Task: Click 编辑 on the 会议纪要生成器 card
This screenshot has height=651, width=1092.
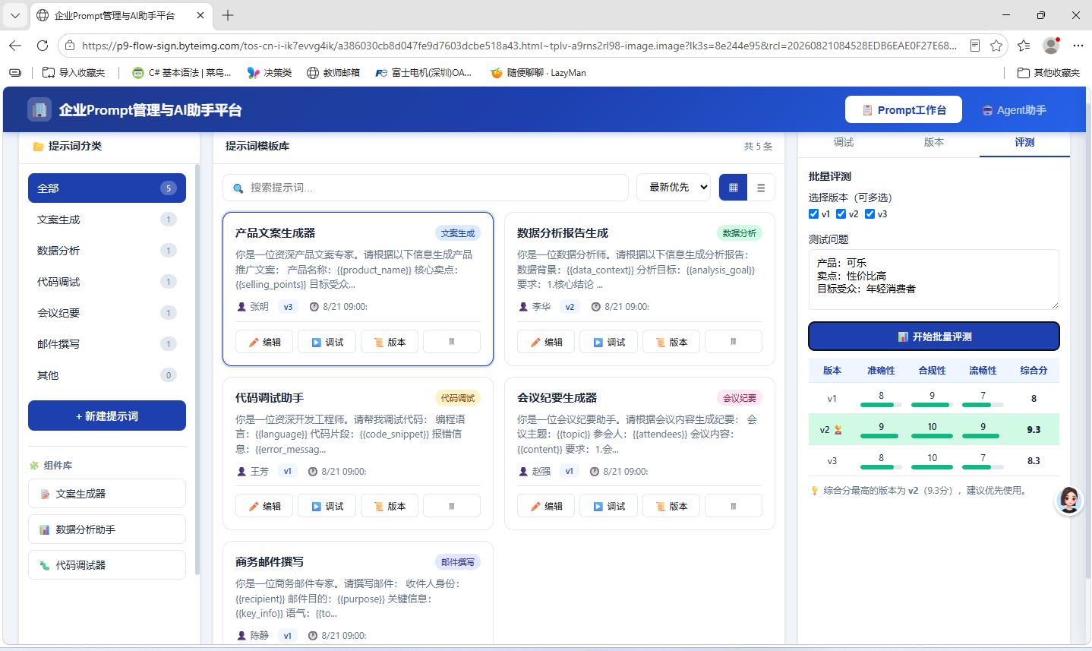Action: pyautogui.click(x=546, y=506)
